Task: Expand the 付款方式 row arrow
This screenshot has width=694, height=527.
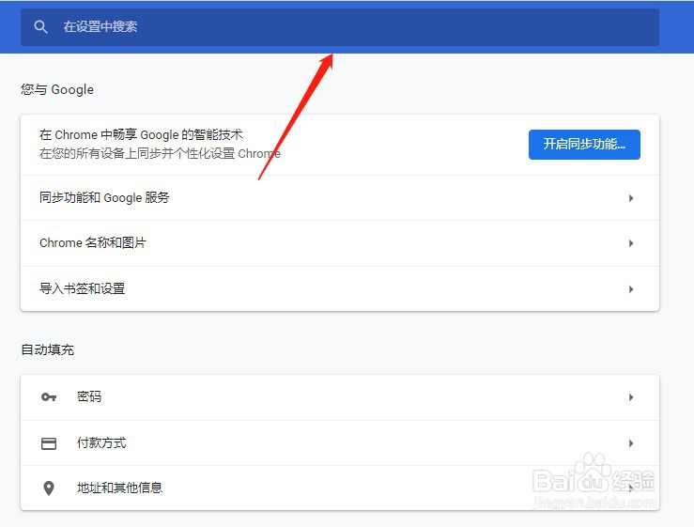Action: (x=631, y=443)
